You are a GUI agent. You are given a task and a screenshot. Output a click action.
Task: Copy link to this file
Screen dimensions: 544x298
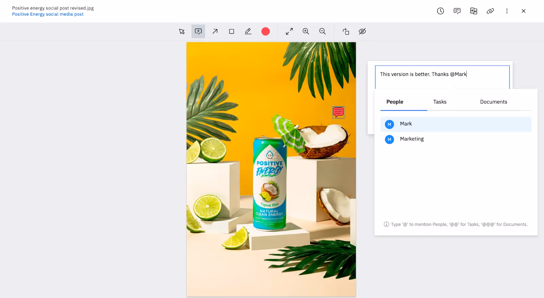click(490, 11)
